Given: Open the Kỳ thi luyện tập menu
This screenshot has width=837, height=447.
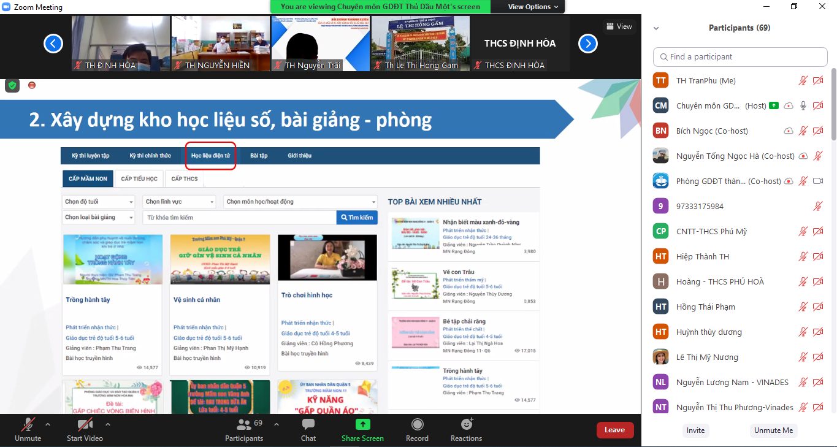Looking at the screenshot, I should click(91, 156).
